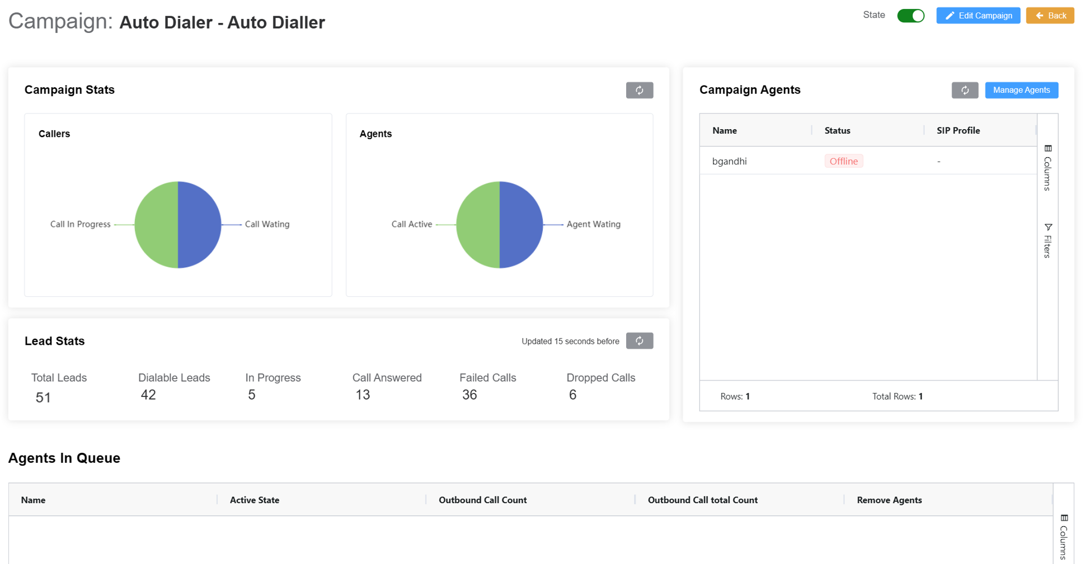The height and width of the screenshot is (564, 1085).
Task: Click the Offline status badge for bgandhi
Action: tap(843, 161)
